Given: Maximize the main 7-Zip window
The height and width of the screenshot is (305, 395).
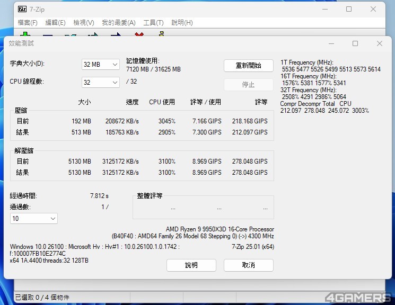Looking at the screenshot, I should 349,9.
